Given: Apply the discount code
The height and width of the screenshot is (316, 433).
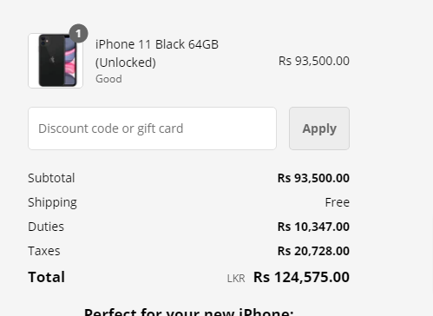Looking at the screenshot, I should coord(319,128).
